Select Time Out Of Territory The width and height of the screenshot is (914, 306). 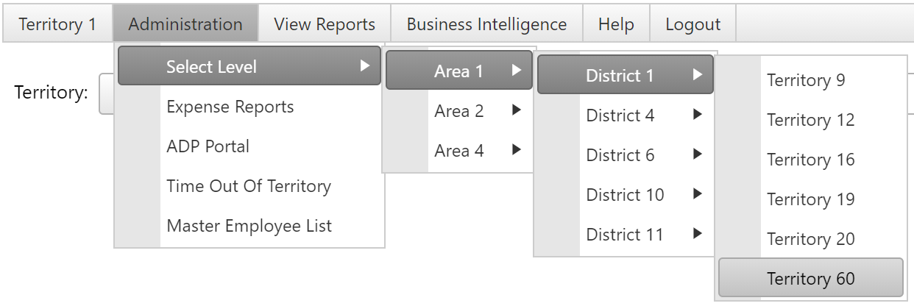[x=248, y=186]
